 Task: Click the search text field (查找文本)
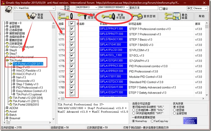[x=143, y=8]
